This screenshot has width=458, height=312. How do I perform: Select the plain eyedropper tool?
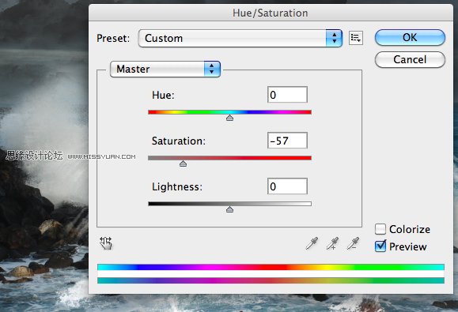[x=312, y=243]
